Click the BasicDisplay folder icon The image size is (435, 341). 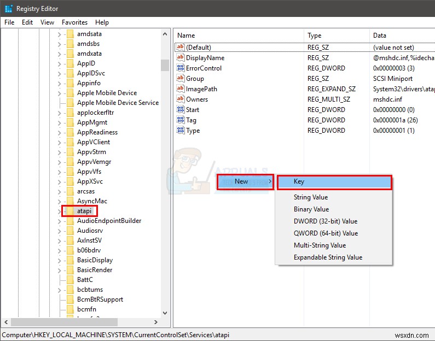pyautogui.click(x=70, y=260)
